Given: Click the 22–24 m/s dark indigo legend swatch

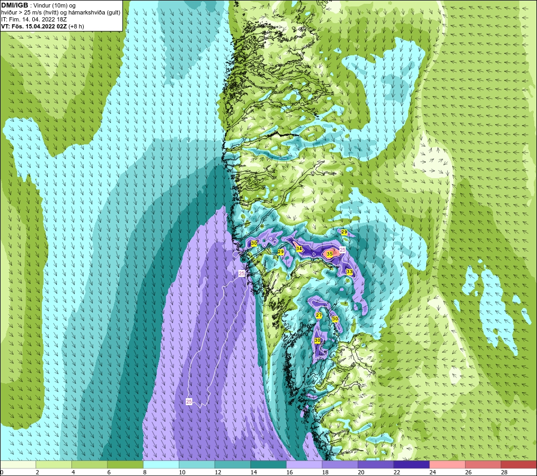Looking at the screenshot, I should [x=412, y=465].
